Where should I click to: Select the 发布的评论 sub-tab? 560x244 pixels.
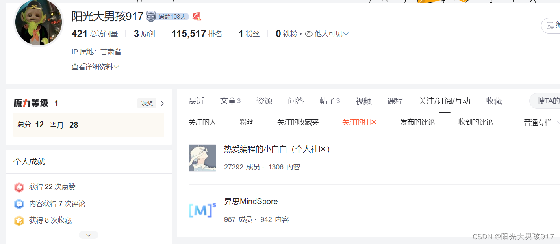pos(417,122)
